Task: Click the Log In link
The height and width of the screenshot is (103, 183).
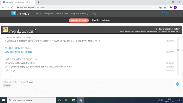Action: tap(167, 12)
